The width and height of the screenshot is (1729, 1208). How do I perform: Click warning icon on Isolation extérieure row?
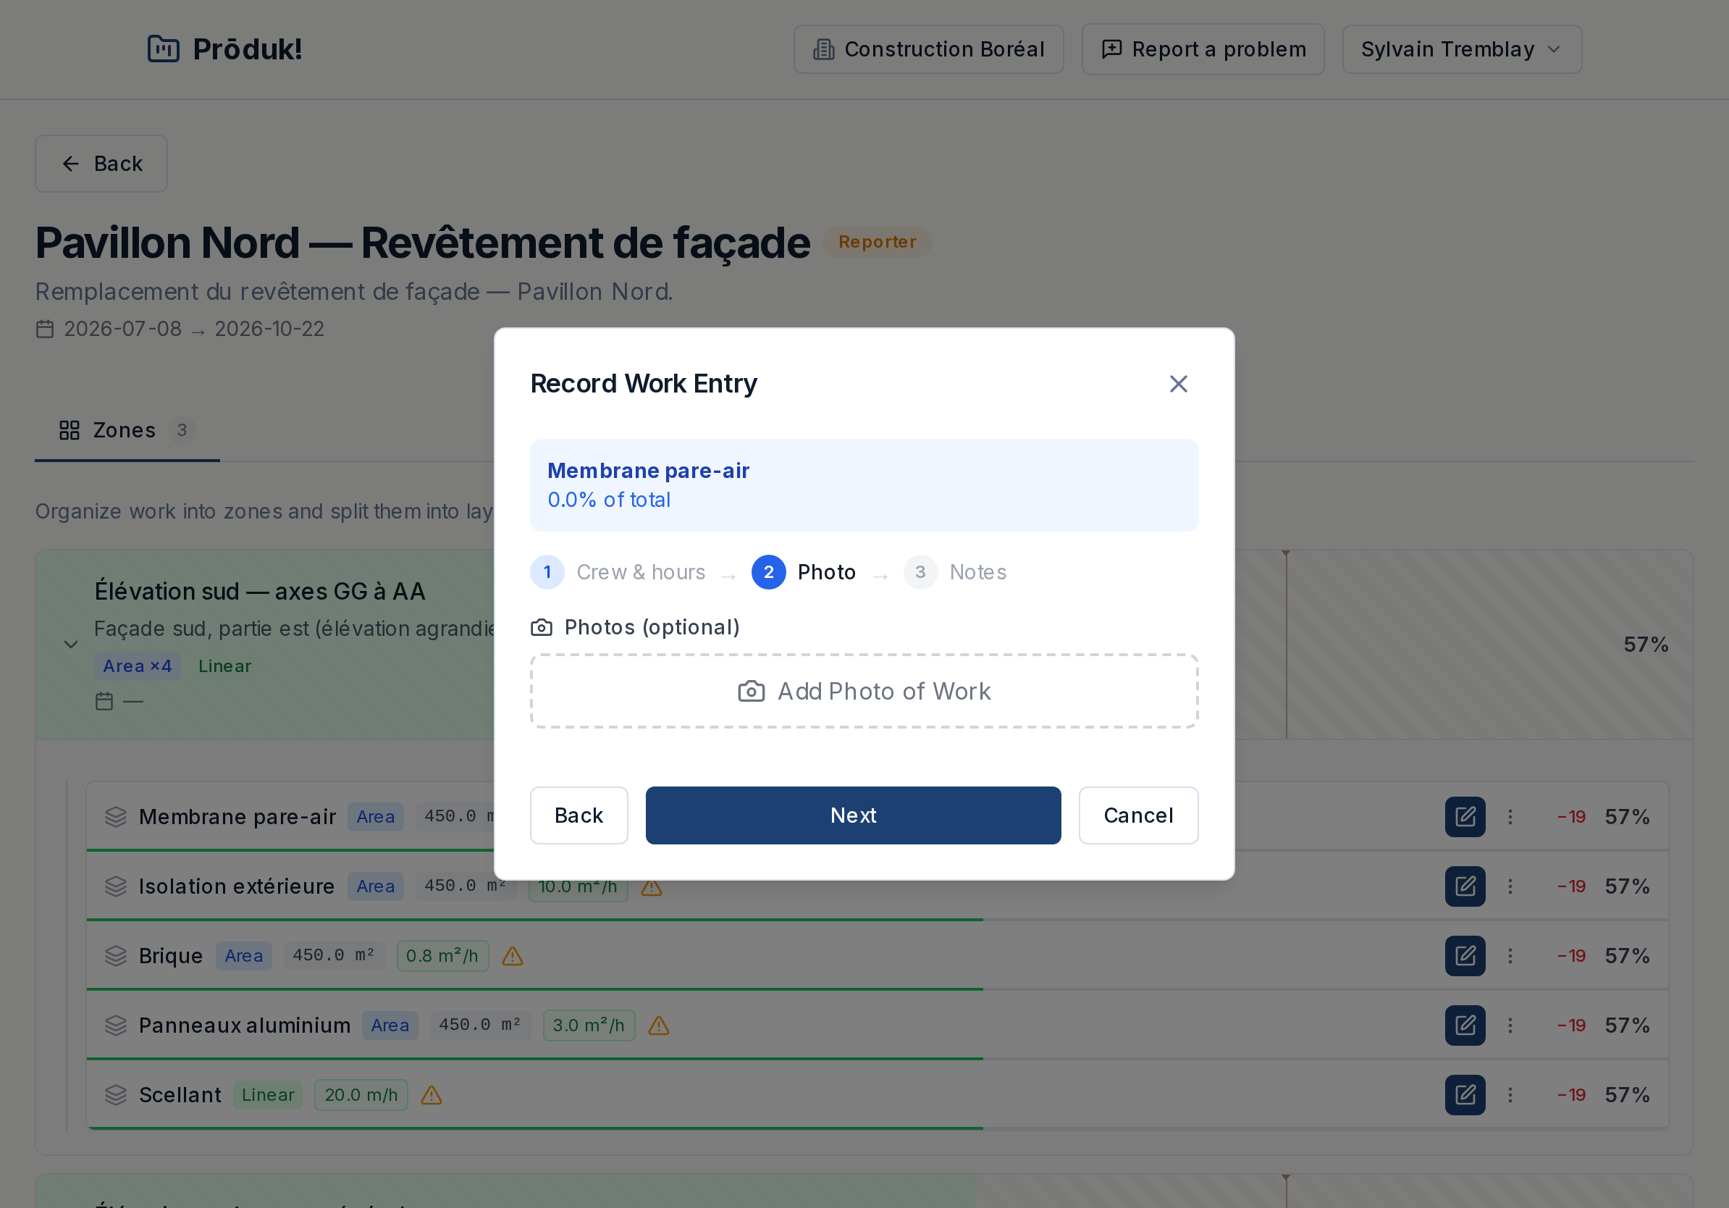652,889
